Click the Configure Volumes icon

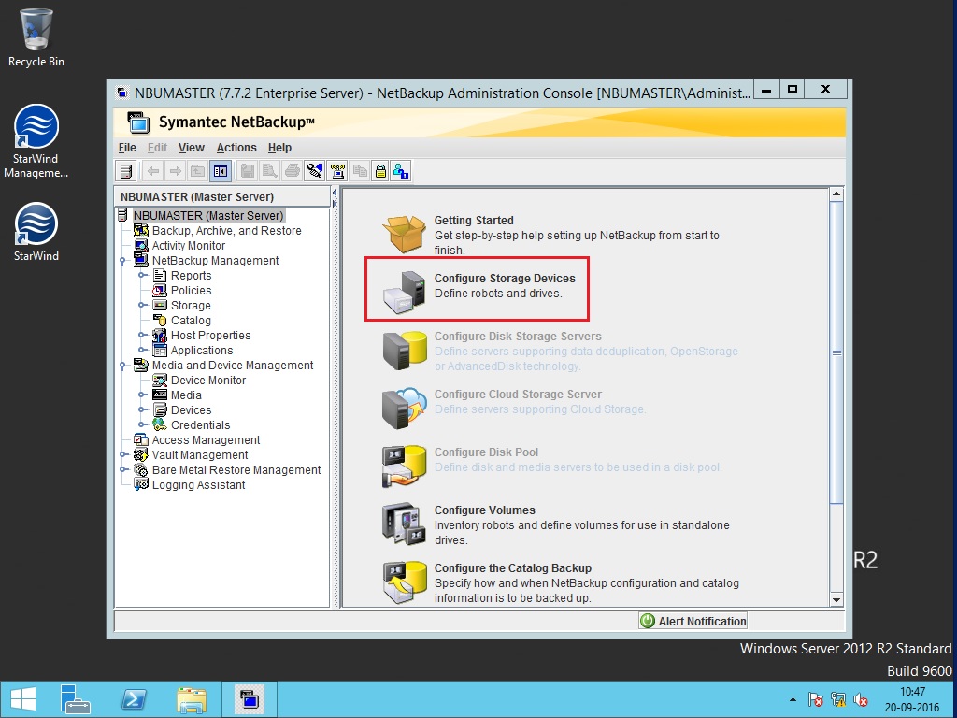coord(404,523)
